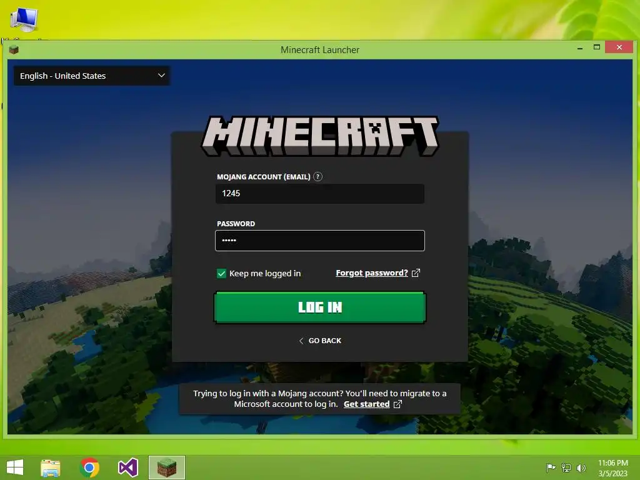The image size is (640, 480).
Task: Open the Forgot password? link
Action: [372, 273]
